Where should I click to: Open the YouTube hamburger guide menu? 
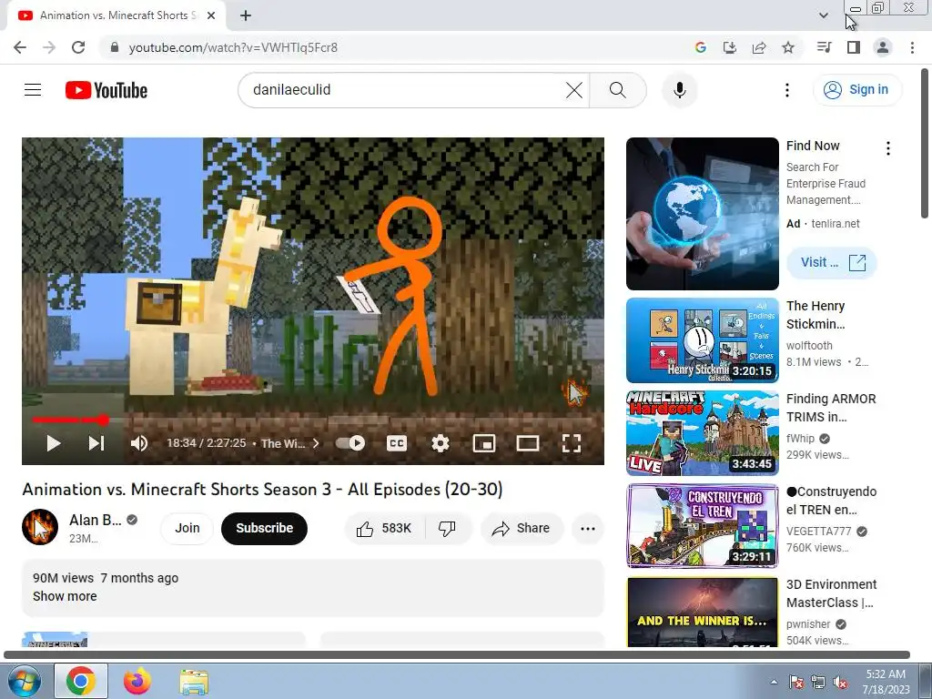[33, 90]
